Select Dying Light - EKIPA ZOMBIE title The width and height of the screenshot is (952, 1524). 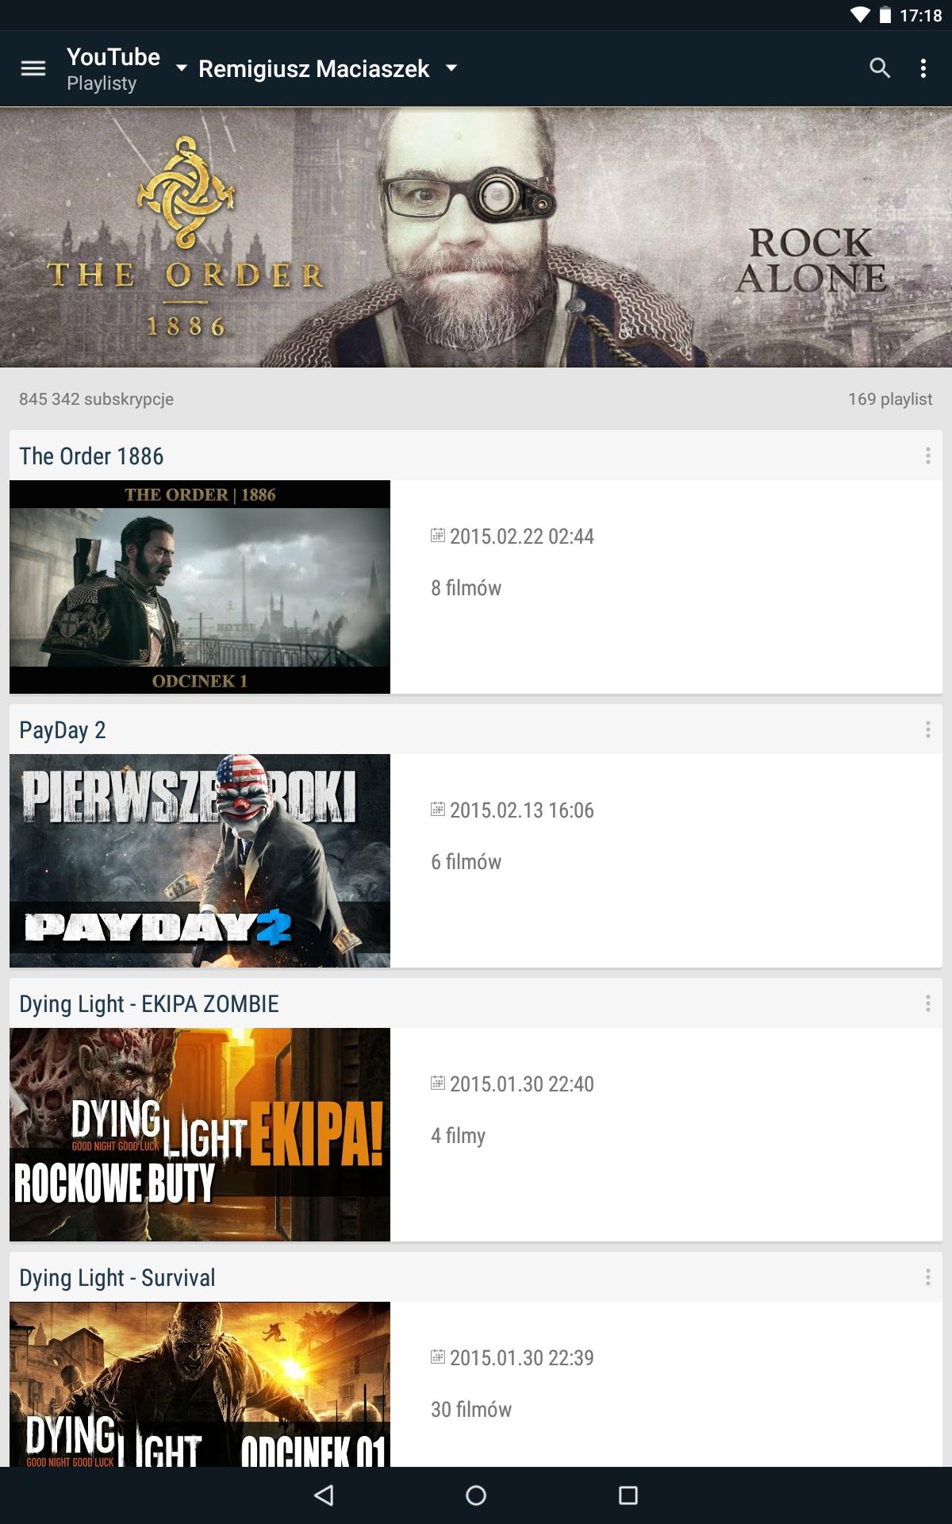pyautogui.click(x=149, y=1004)
